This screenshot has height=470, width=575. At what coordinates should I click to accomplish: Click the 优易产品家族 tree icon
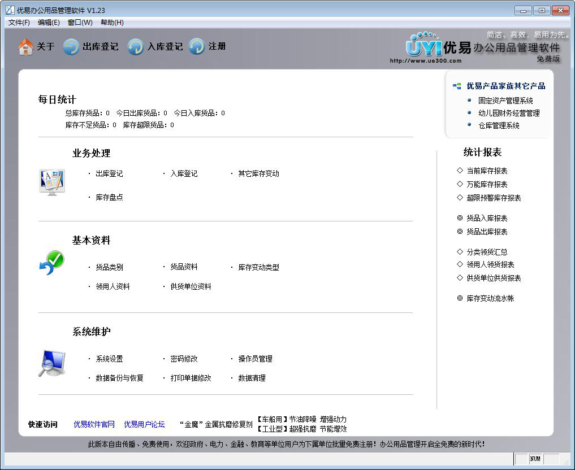457,86
